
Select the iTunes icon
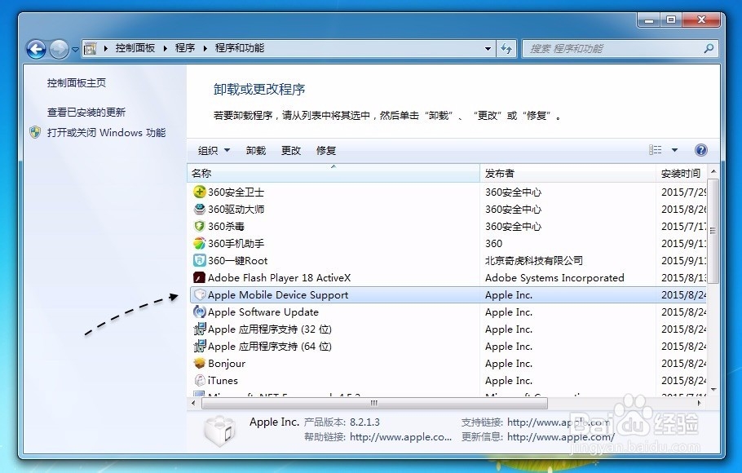(199, 380)
